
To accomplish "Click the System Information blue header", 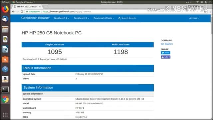I will pos(88,88).
